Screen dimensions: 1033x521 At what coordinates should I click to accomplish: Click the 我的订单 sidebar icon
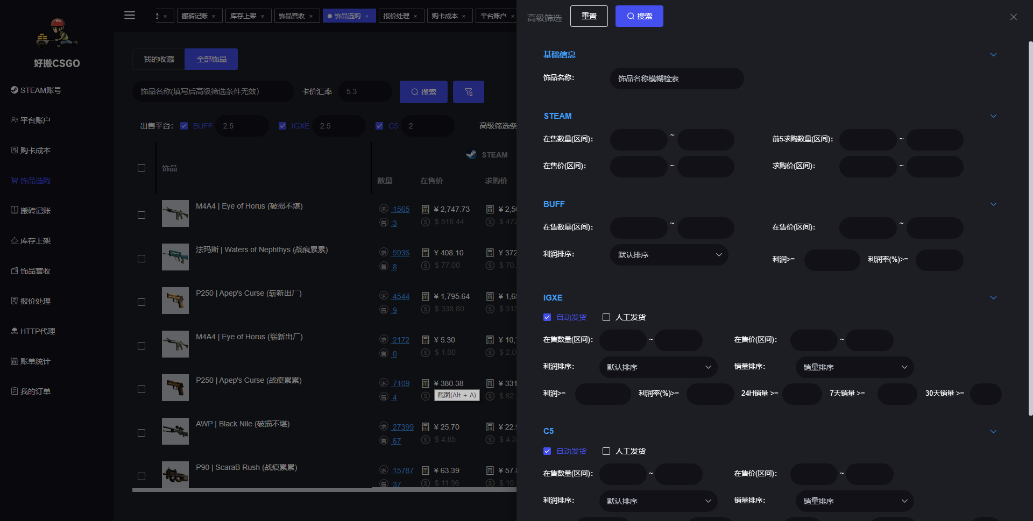click(x=15, y=391)
